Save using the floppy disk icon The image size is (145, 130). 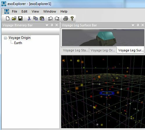pyautogui.click(x=20, y=18)
